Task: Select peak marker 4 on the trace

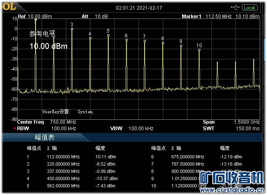Action: coord(90,38)
